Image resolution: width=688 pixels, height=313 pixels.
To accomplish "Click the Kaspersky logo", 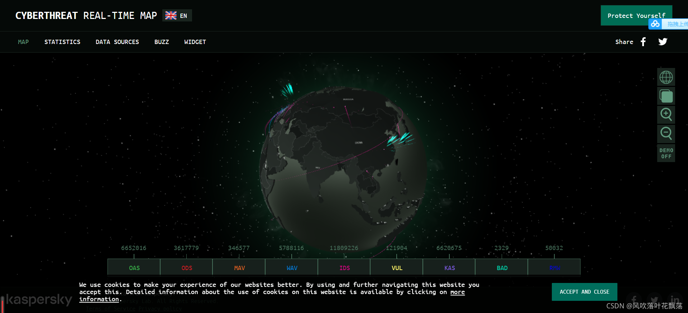I will [x=39, y=300].
